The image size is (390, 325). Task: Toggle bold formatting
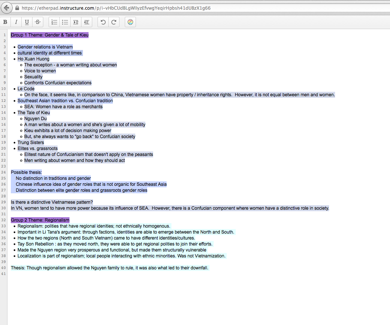(5, 22)
